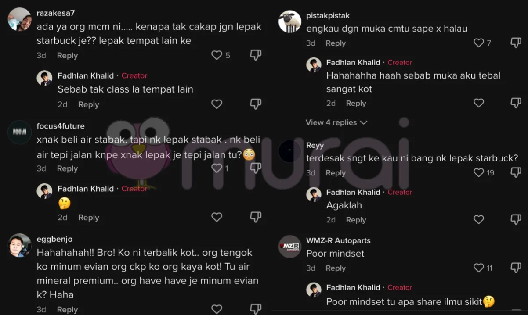Expand View 4 replies under pistakpistak

[x=336, y=122]
